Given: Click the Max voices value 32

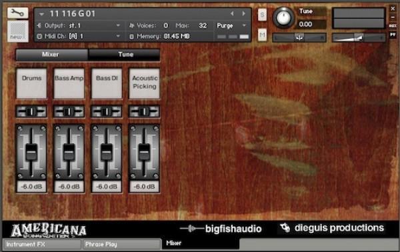Looking at the screenshot, I should click(x=203, y=25).
